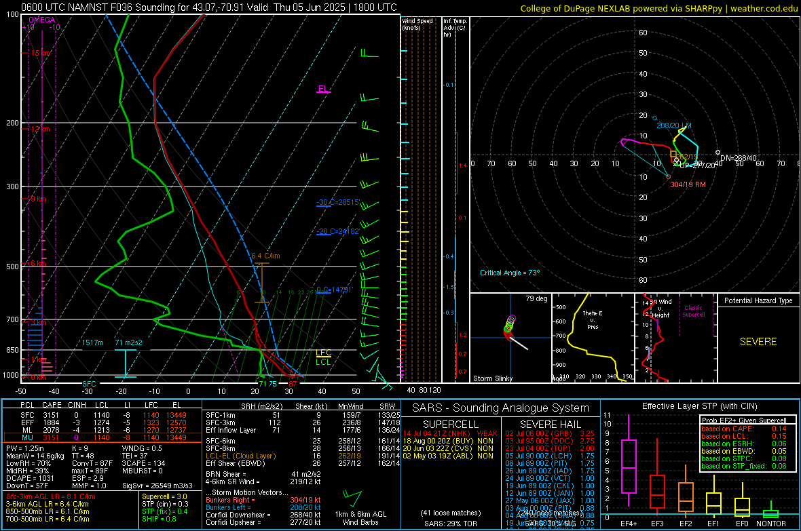This screenshot has height=531, width=801.
Task: Click the Bunkers Left storm motion entry
Action: click(263, 507)
